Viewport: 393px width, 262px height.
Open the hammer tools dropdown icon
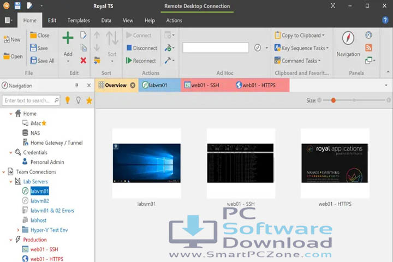coord(169,60)
